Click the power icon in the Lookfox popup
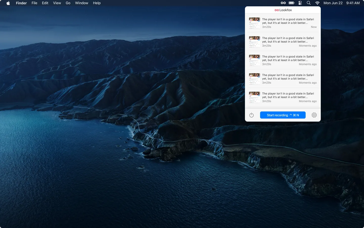This screenshot has width=364, height=228. (x=252, y=115)
